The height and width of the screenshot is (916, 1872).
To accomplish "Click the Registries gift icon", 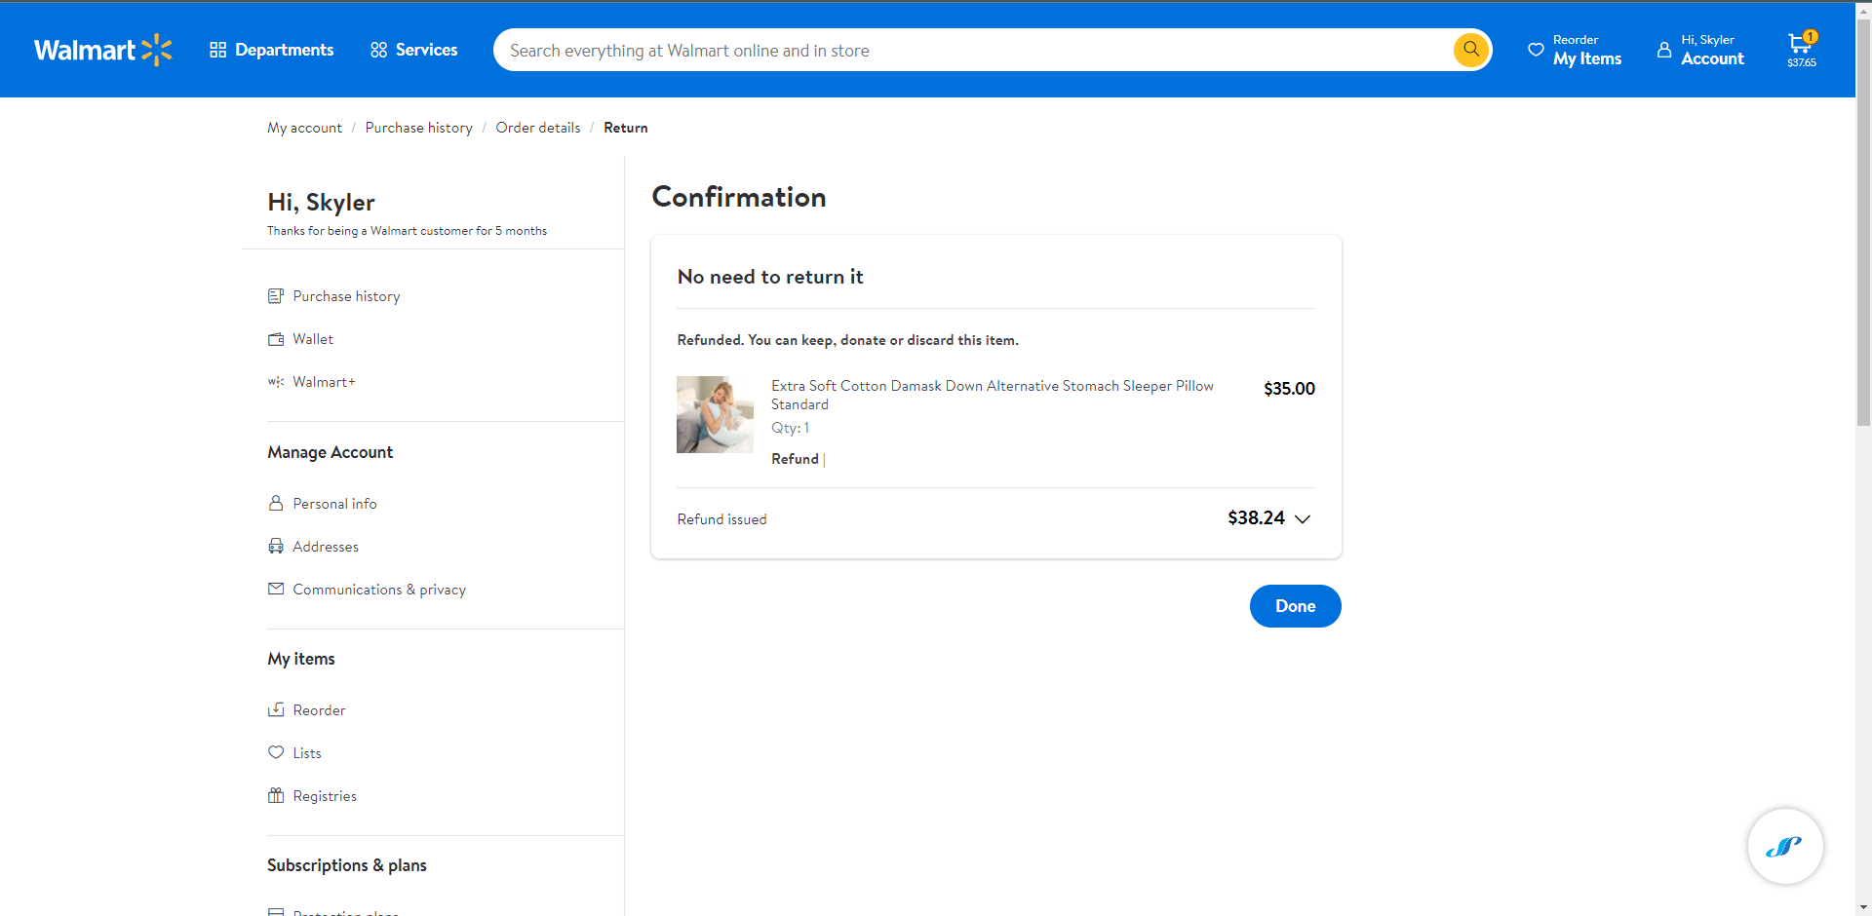I will 276,795.
